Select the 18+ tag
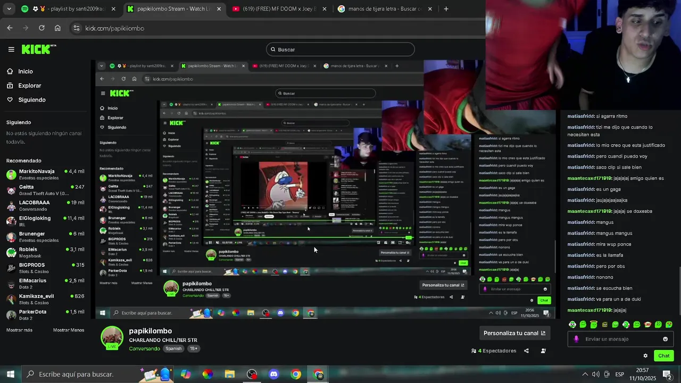The image size is (681, 383). click(194, 349)
